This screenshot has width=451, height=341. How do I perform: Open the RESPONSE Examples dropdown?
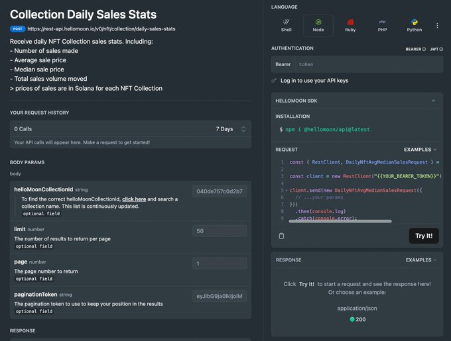[421, 260]
